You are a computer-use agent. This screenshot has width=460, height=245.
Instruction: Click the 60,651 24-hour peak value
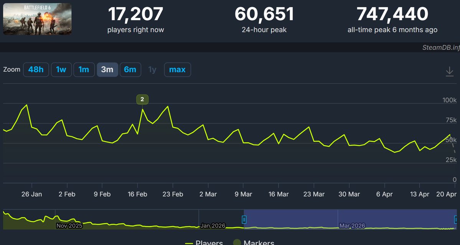click(x=264, y=14)
